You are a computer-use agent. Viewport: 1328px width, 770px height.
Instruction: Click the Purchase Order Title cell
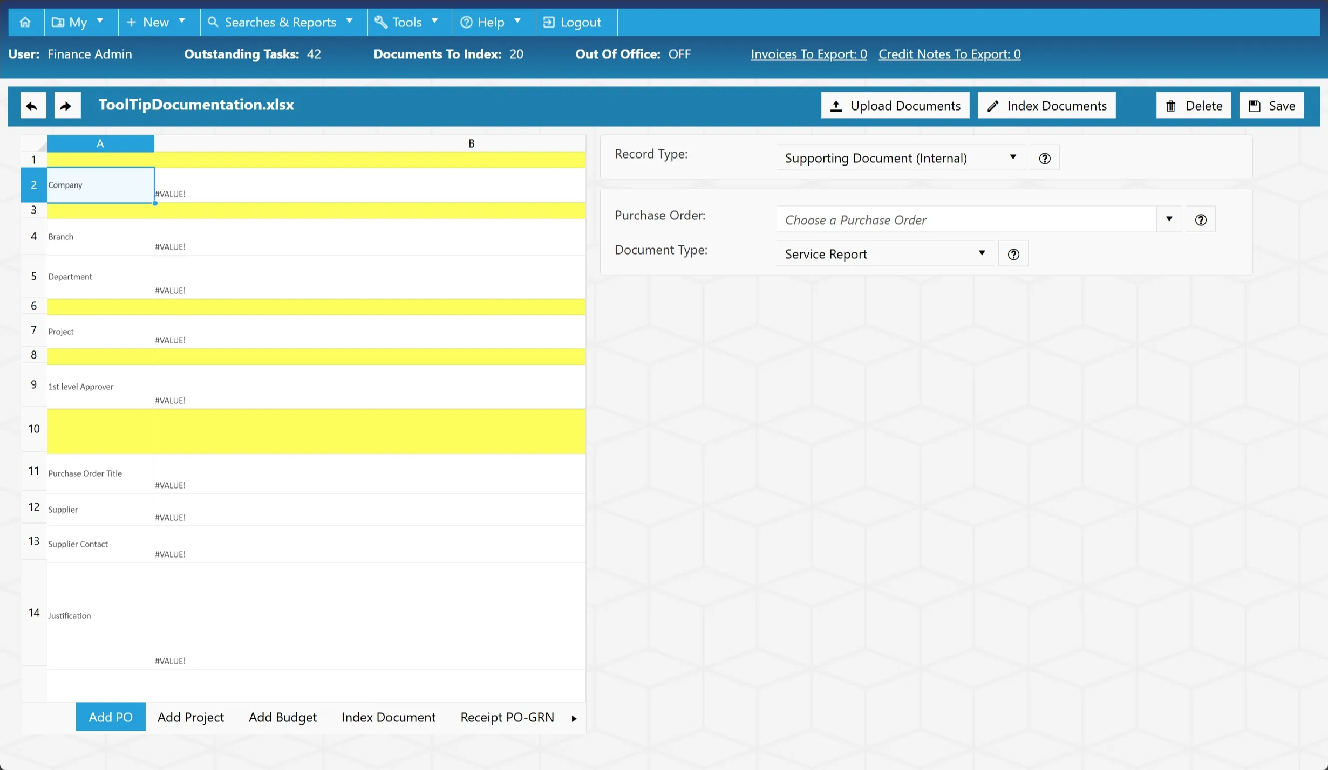tap(100, 473)
